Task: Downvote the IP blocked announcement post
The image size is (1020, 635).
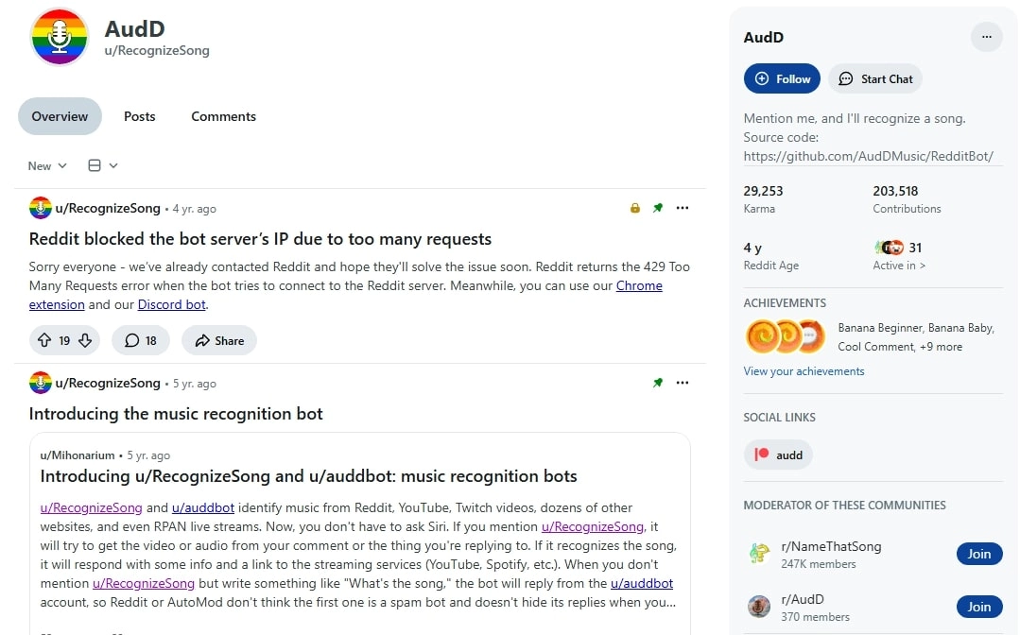Action: (84, 340)
